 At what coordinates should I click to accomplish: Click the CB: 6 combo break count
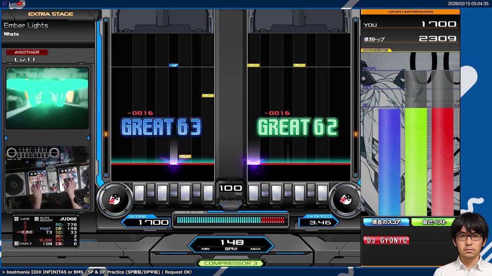66,244
